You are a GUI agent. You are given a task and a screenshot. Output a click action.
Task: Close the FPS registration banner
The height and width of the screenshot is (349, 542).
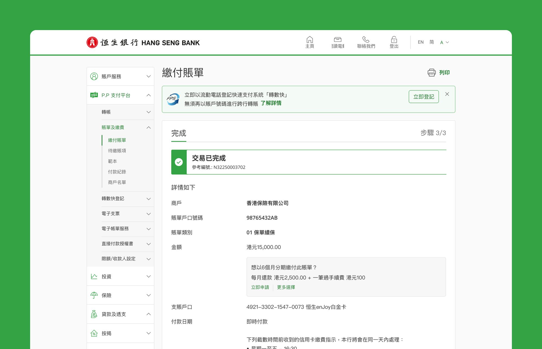(x=447, y=94)
